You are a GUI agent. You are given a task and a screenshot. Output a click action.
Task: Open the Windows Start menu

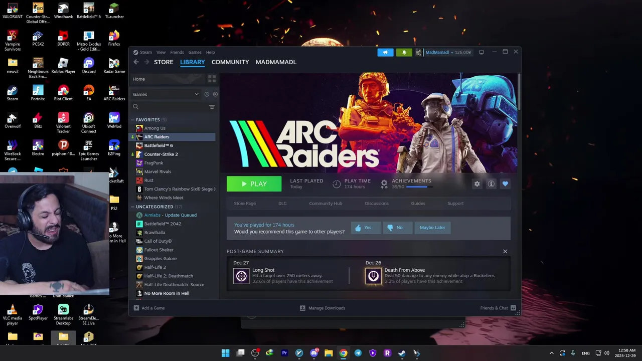(x=226, y=353)
